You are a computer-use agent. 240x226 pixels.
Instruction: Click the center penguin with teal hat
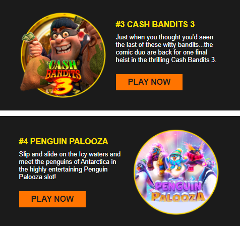tap(176, 162)
